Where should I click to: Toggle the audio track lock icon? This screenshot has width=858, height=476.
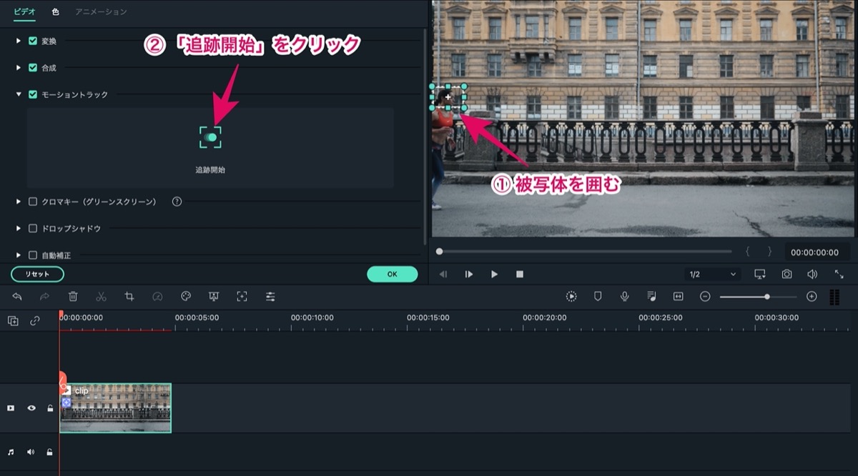coord(49,452)
